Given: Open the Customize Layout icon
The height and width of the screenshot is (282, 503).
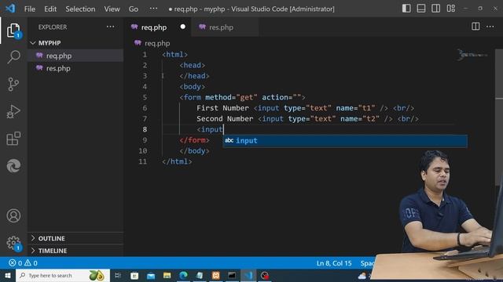Looking at the screenshot, I should point(450,9).
